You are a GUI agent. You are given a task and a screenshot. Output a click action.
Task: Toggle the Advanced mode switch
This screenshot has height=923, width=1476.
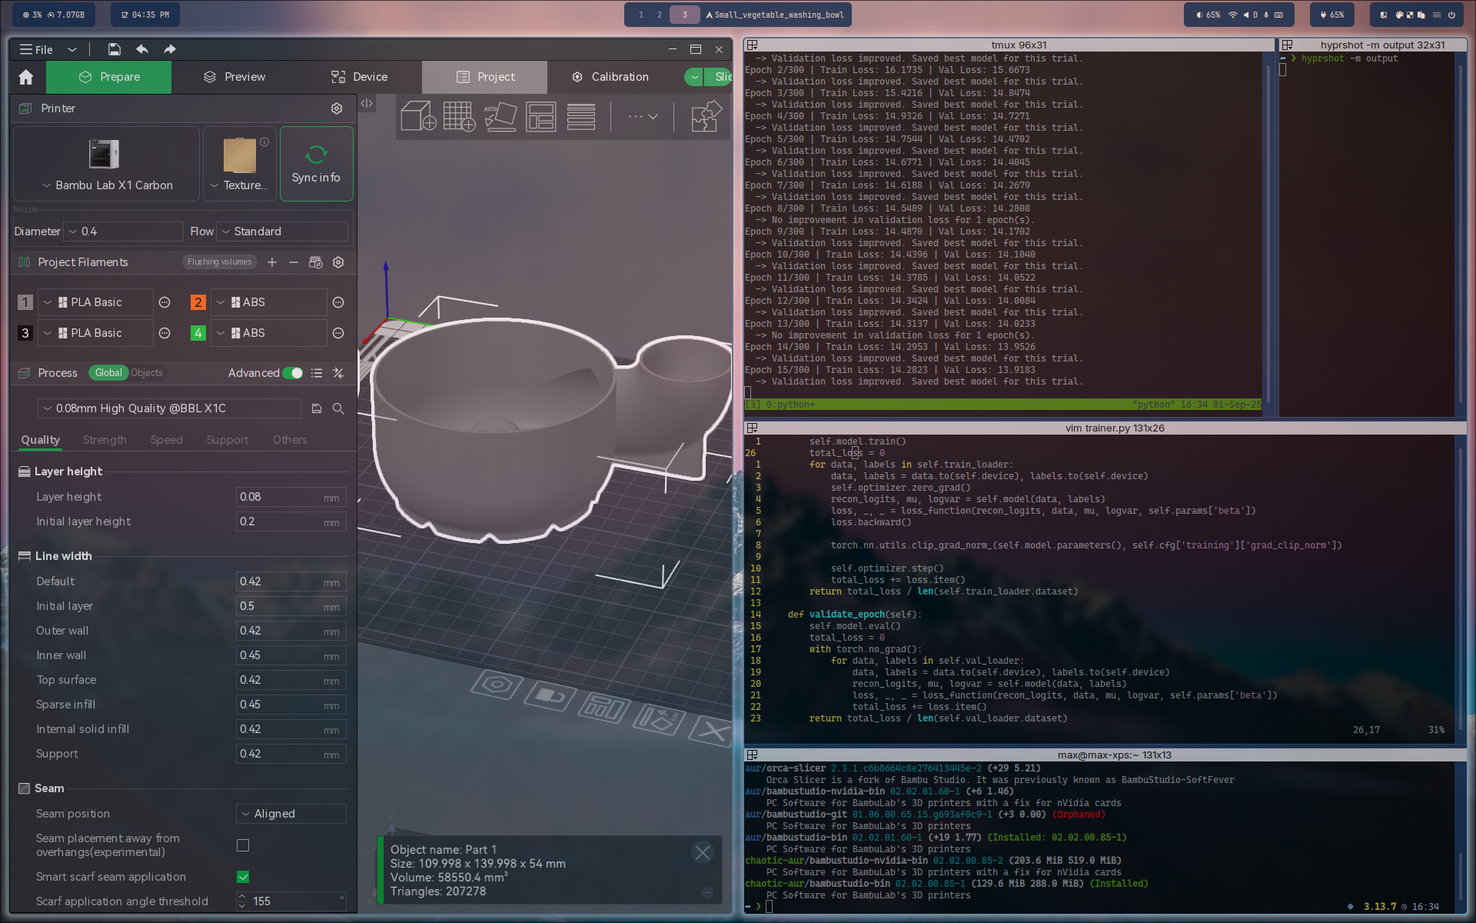tap(293, 373)
